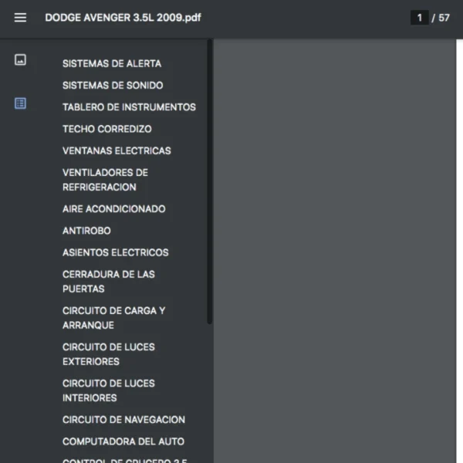This screenshot has width=463, height=463.
Task: Open CIRCUITO DE LUCES EXTERIORES bookmark
Action: 108,354
